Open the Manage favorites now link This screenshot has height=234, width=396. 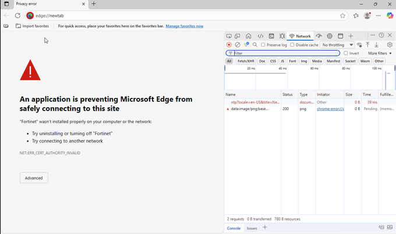[x=184, y=26]
